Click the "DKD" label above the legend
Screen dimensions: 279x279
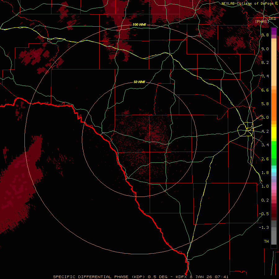pos(272,19)
